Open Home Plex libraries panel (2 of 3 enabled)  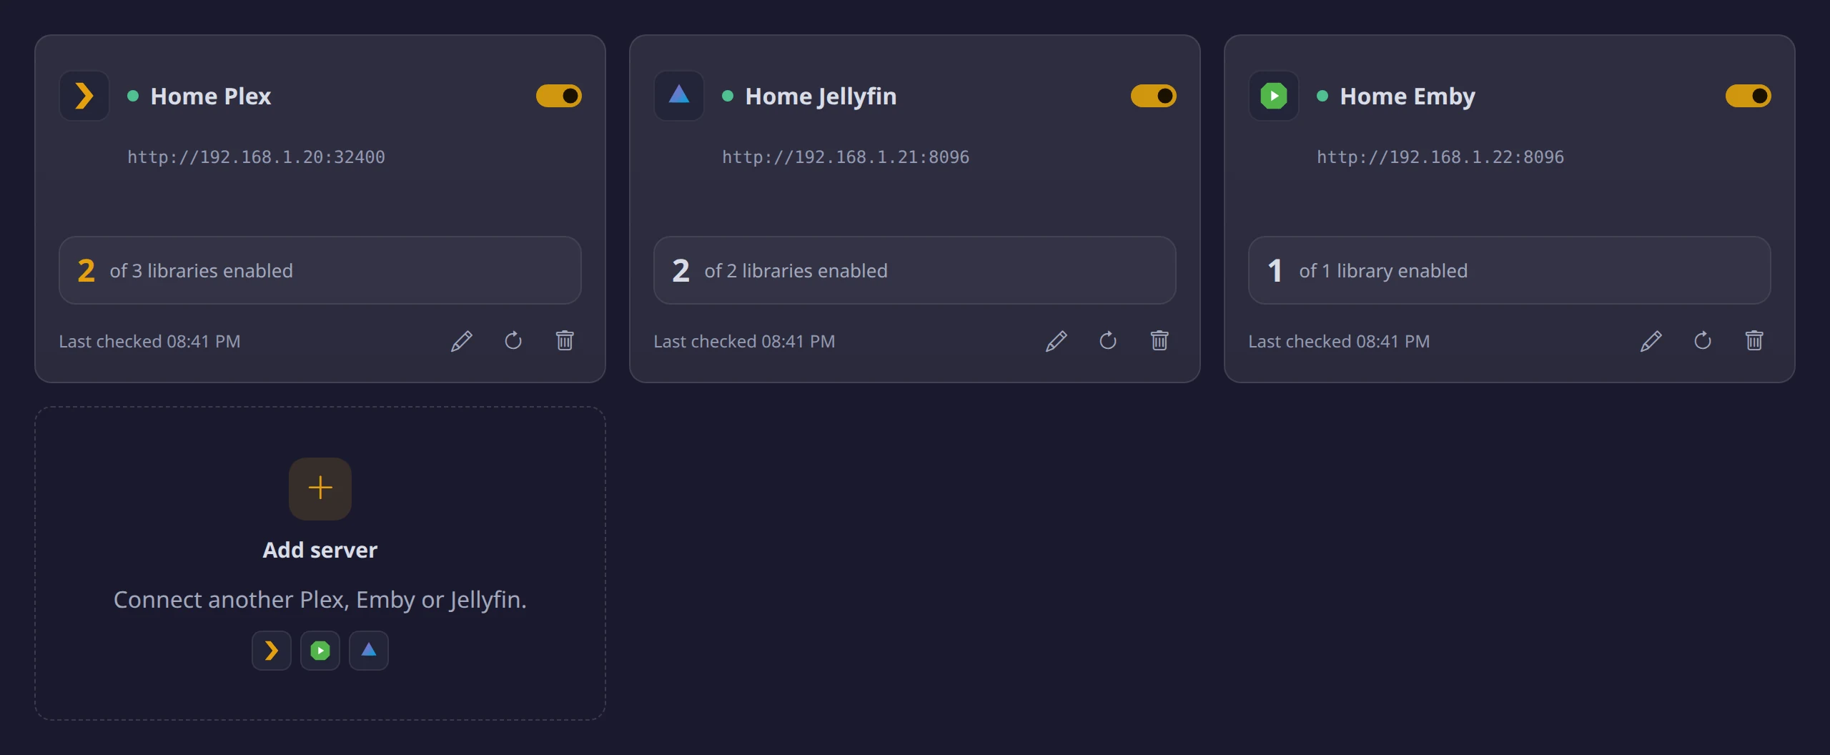click(320, 270)
